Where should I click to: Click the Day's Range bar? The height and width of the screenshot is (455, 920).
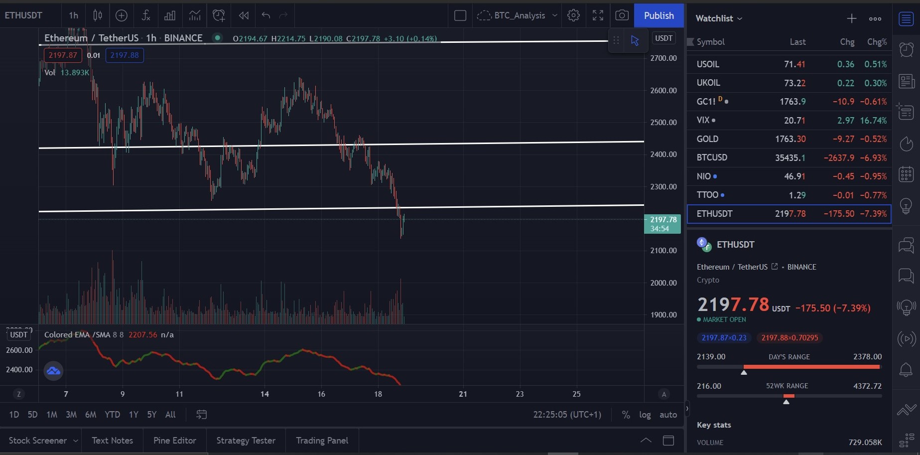pyautogui.click(x=789, y=367)
